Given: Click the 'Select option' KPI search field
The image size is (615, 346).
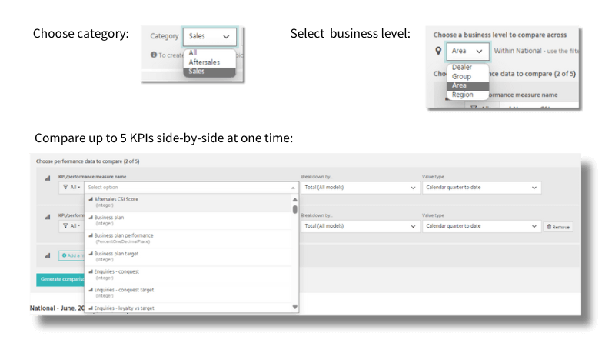Looking at the screenshot, I should tap(188, 188).
